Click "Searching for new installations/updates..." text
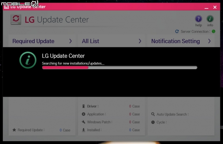The height and width of the screenshot is (144, 223). click(x=73, y=63)
